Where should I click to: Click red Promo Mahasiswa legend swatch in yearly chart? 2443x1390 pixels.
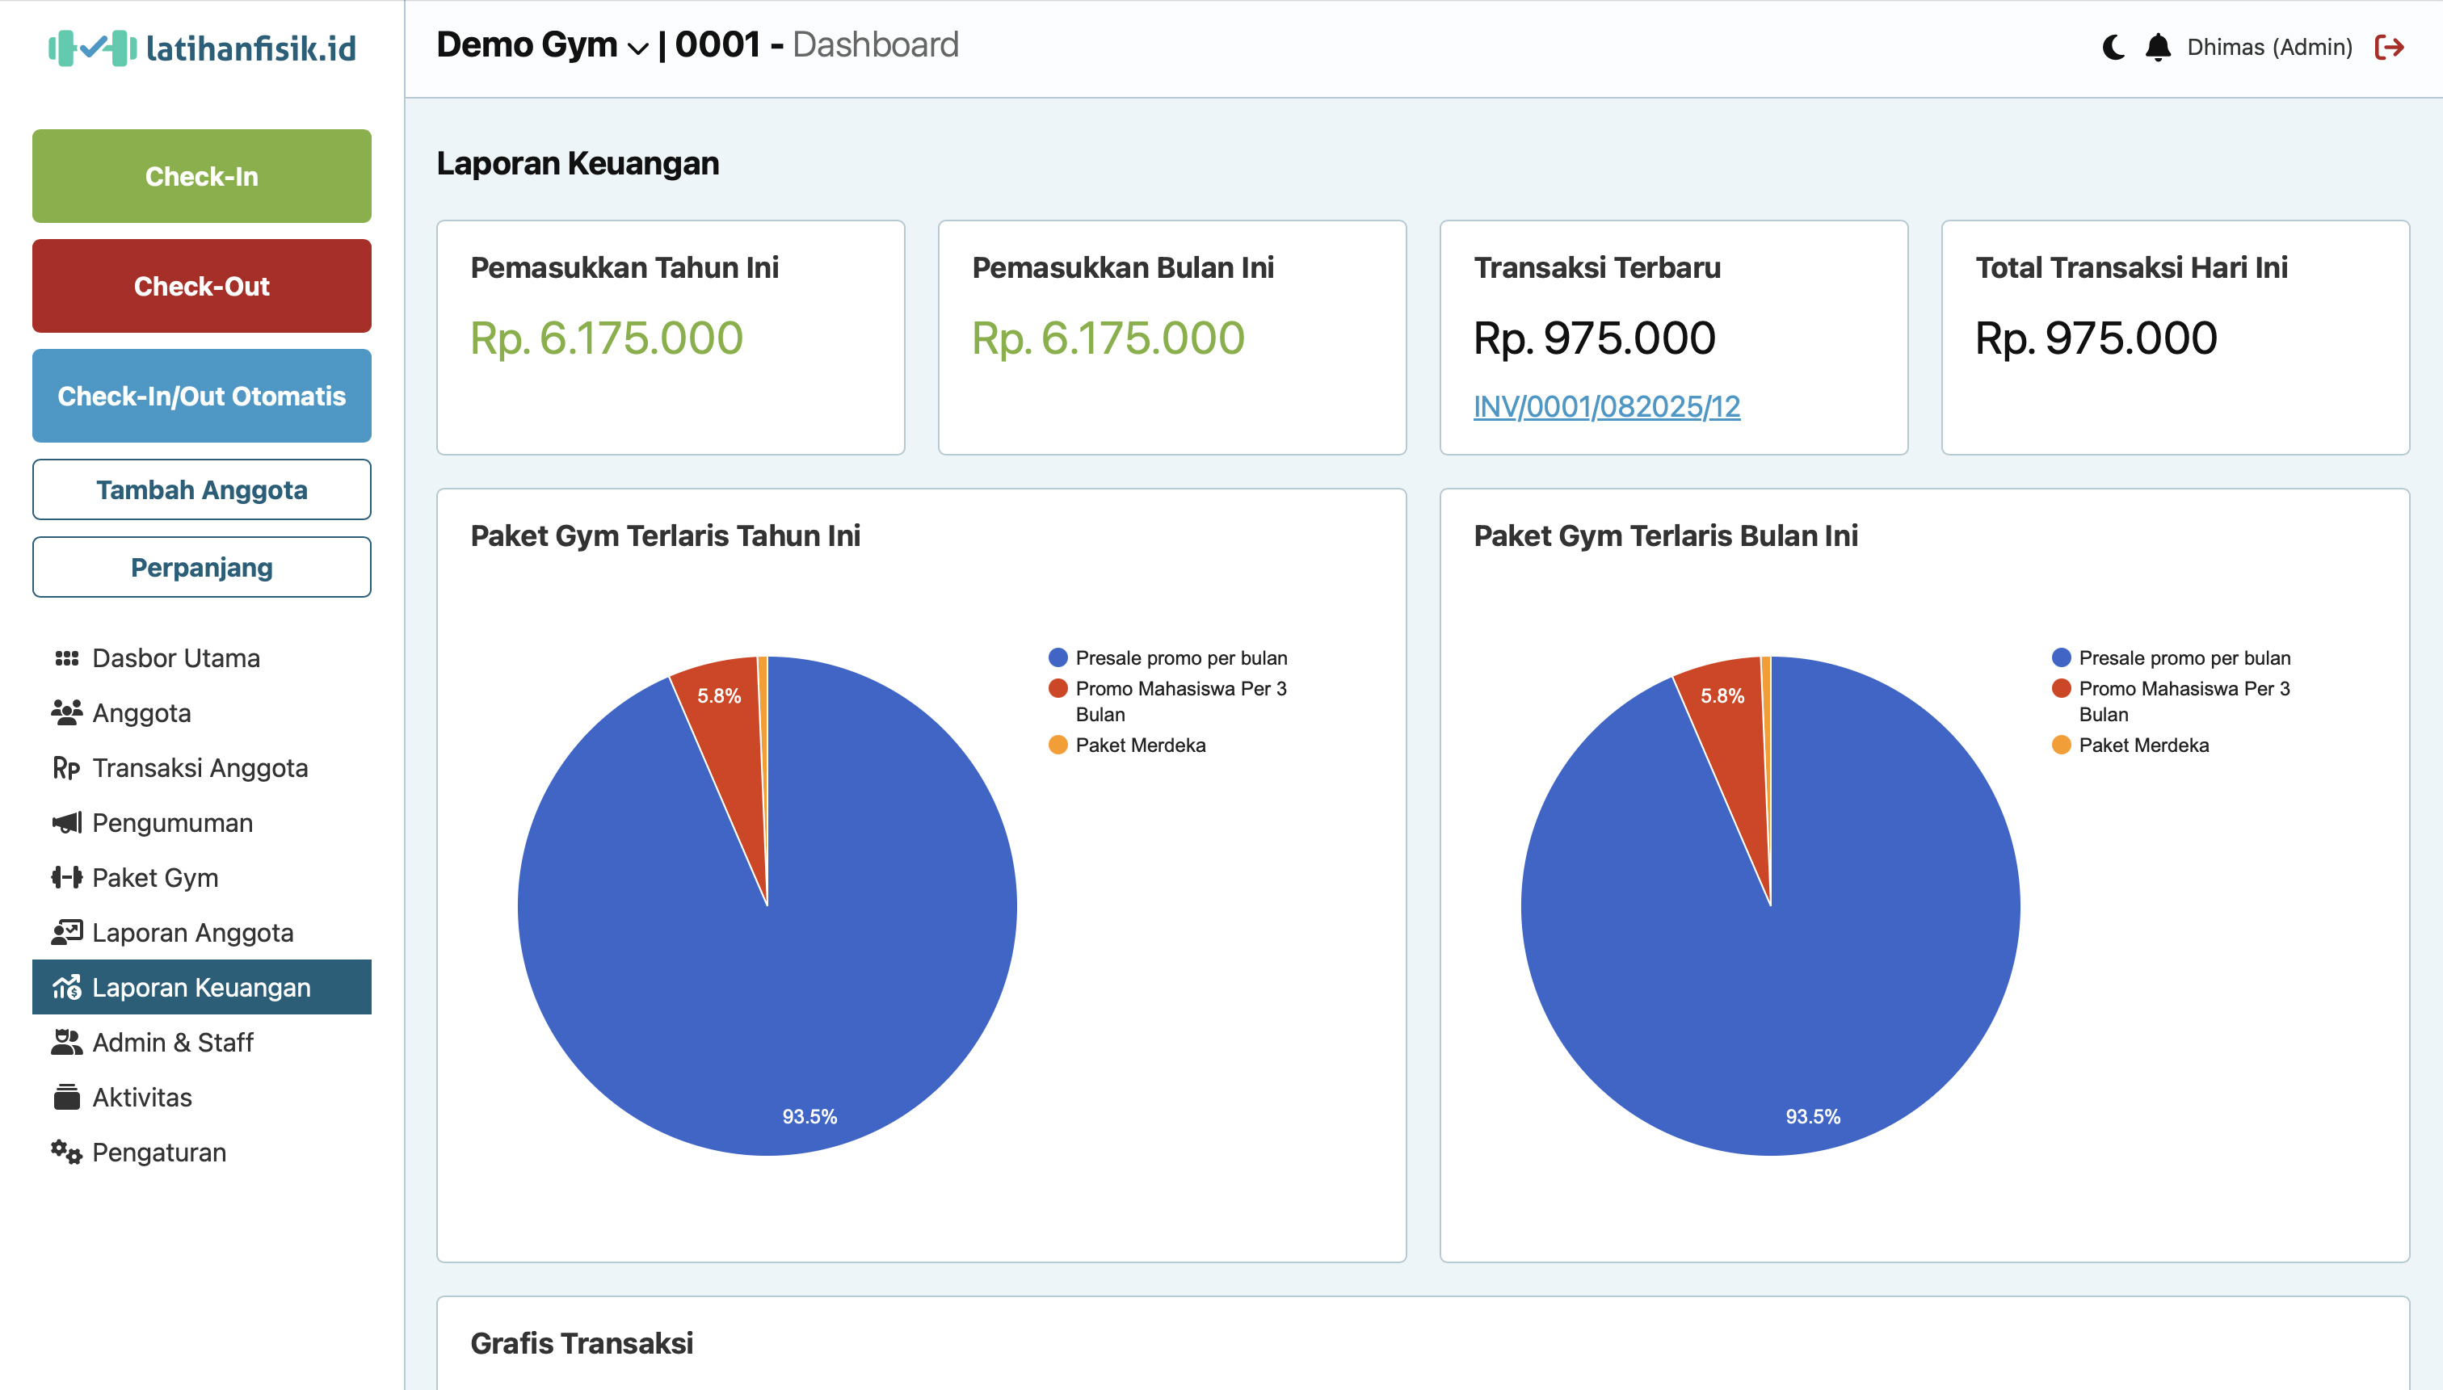(1058, 688)
